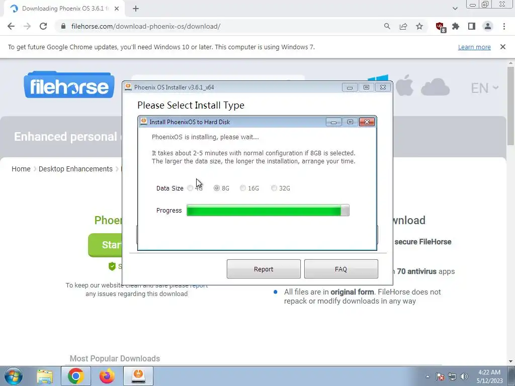
Task: Go back with Chrome's back arrow
Action: 11,26
